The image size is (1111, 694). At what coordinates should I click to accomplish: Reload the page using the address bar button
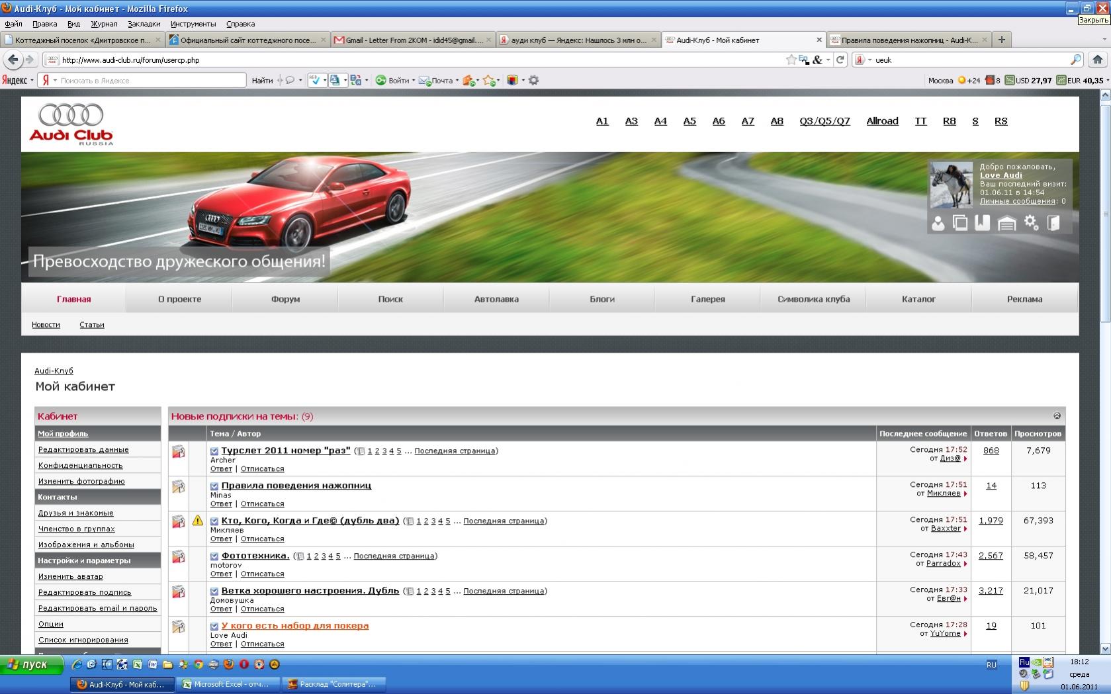tap(840, 60)
